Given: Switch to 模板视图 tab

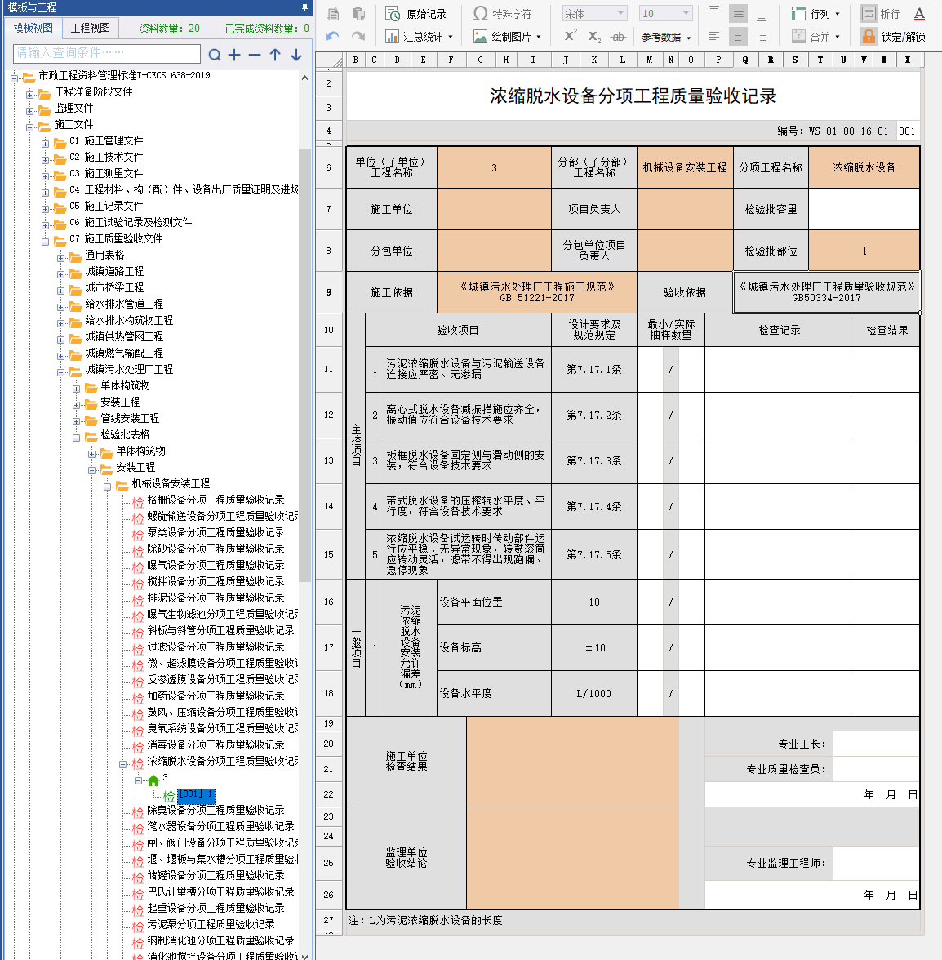Looking at the screenshot, I should coord(33,28).
